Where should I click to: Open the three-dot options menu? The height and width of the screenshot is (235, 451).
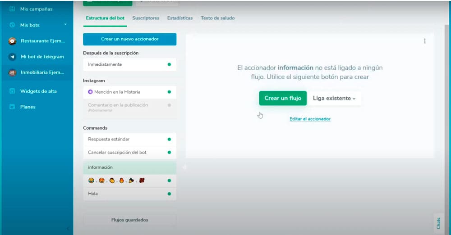pos(424,41)
